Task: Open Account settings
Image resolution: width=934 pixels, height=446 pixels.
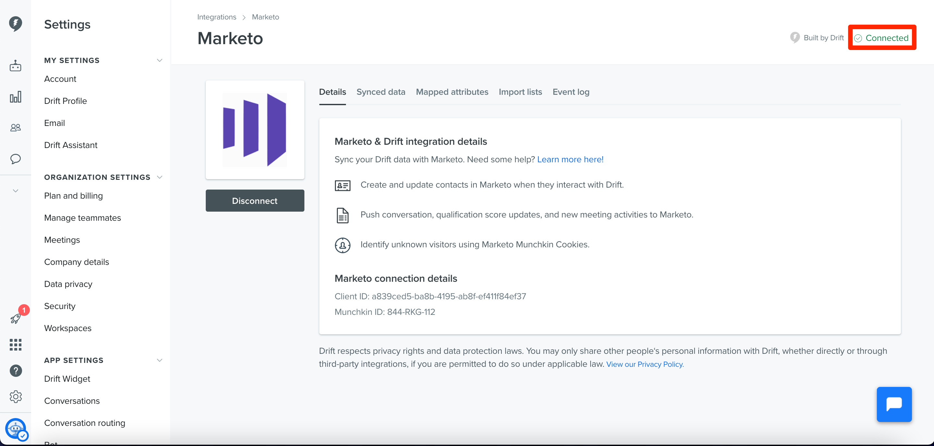Action: (x=60, y=79)
